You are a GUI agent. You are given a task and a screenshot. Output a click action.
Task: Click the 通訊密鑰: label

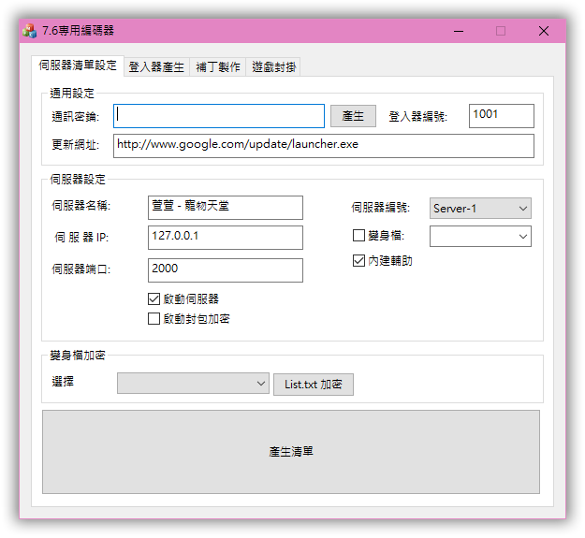[76, 117]
